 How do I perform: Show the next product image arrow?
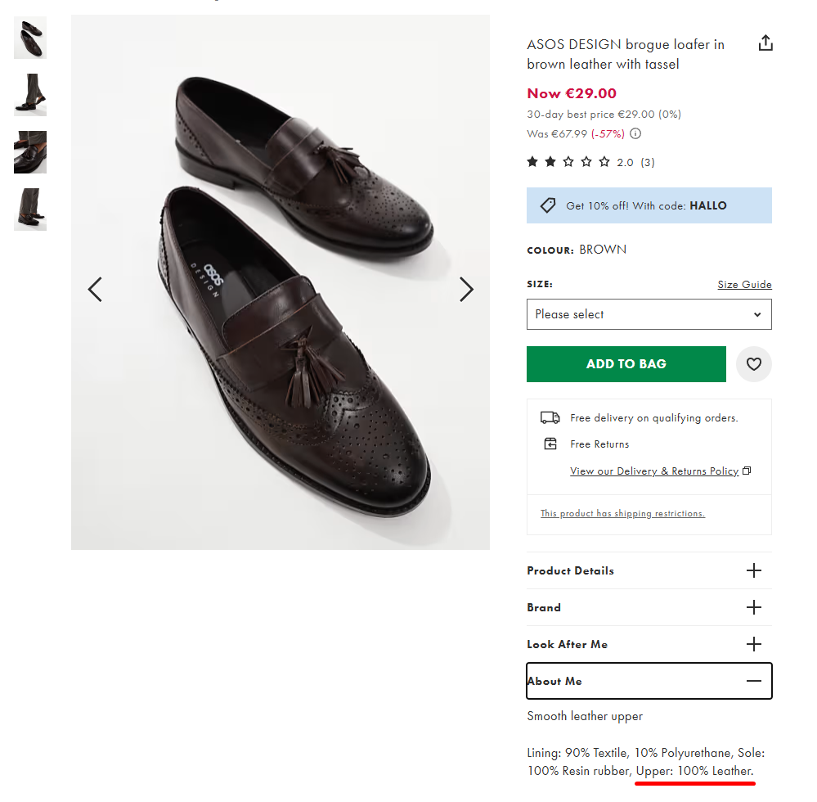(466, 289)
